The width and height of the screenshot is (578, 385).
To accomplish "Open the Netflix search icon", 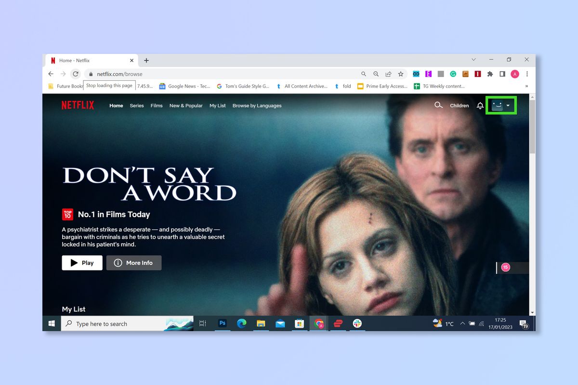I will [x=438, y=105].
